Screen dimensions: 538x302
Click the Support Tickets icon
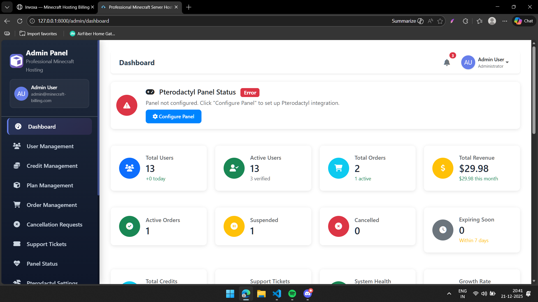pyautogui.click(x=17, y=244)
